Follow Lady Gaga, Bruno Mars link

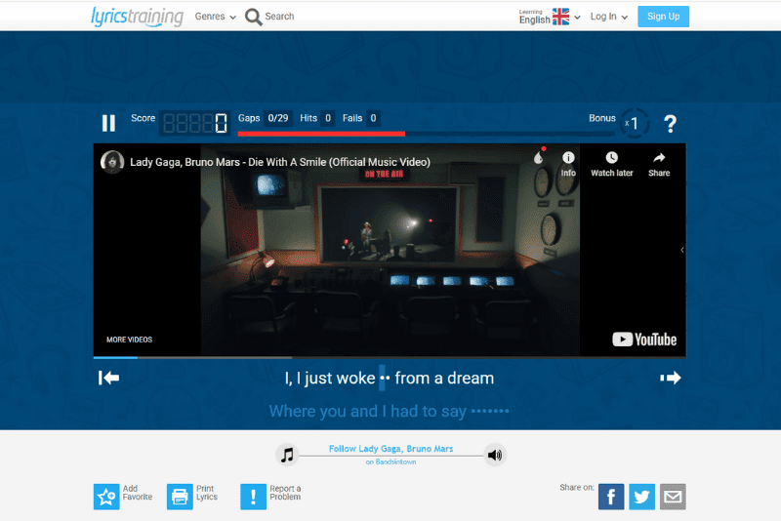[391, 449]
